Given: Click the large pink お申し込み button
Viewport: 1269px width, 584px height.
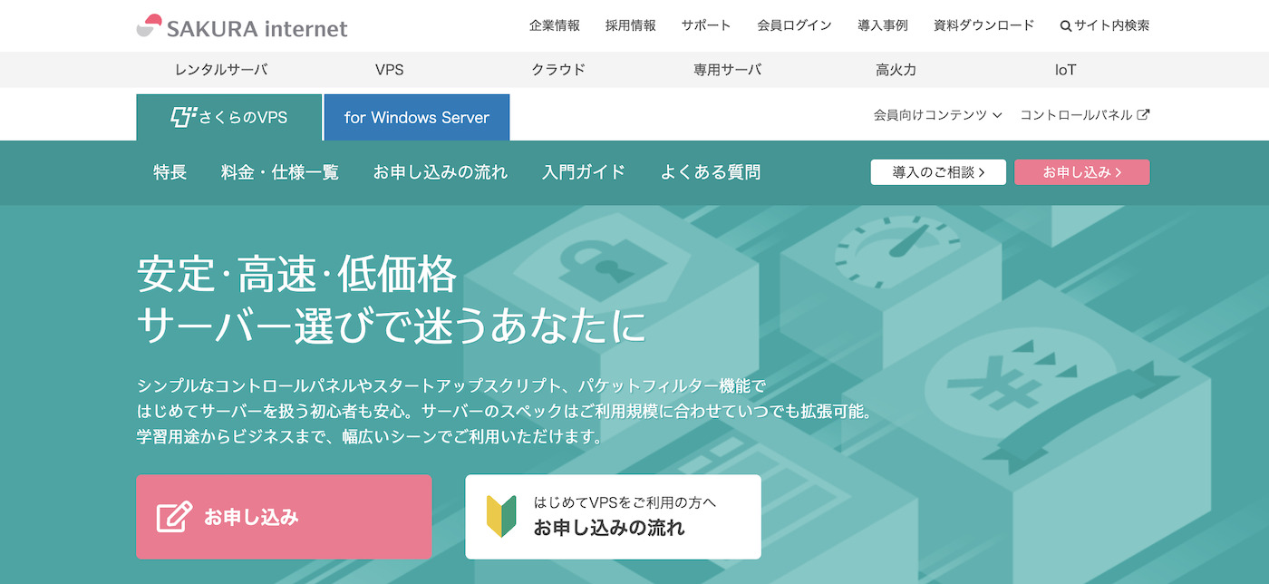Looking at the screenshot, I should click(x=284, y=516).
